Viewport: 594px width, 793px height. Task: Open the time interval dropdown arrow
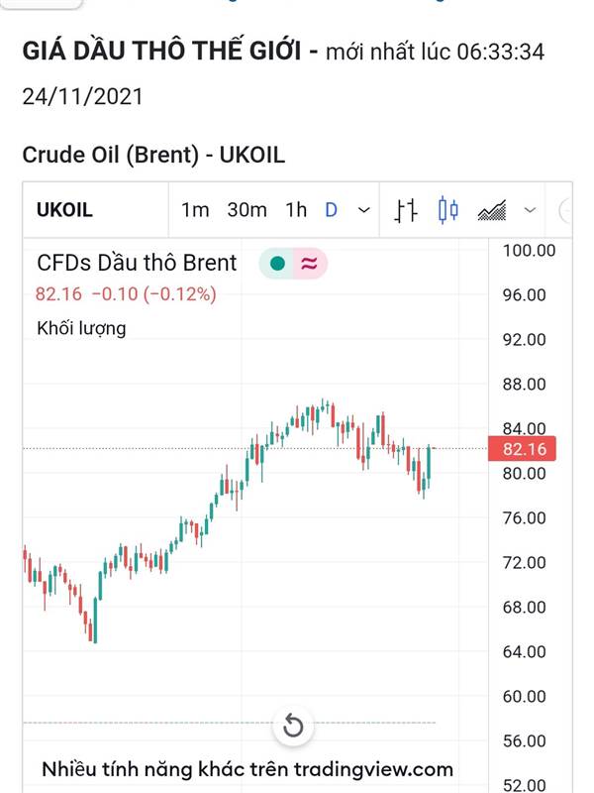pyautogui.click(x=364, y=210)
